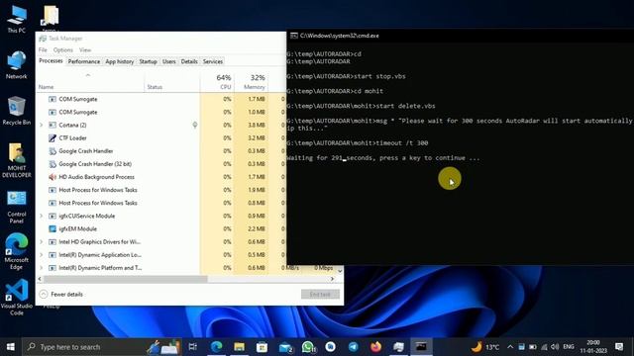Image resolution: width=634 pixels, height=356 pixels.
Task: Switch to the Users tab
Action: pyautogui.click(x=169, y=61)
